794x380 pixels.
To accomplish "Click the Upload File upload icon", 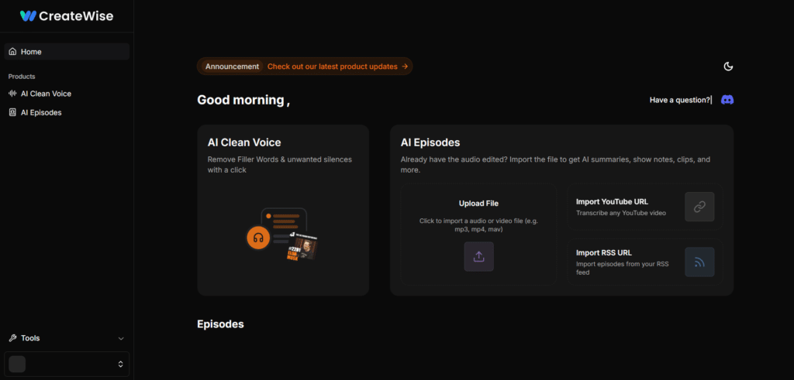I will pyautogui.click(x=478, y=257).
